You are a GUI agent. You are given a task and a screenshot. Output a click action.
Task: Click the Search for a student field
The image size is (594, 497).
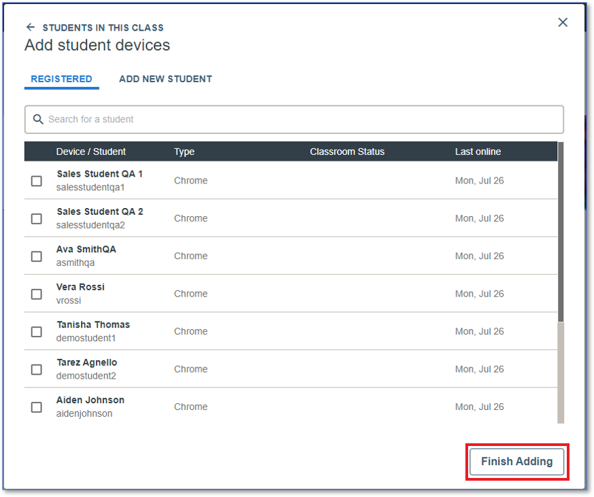click(x=294, y=119)
